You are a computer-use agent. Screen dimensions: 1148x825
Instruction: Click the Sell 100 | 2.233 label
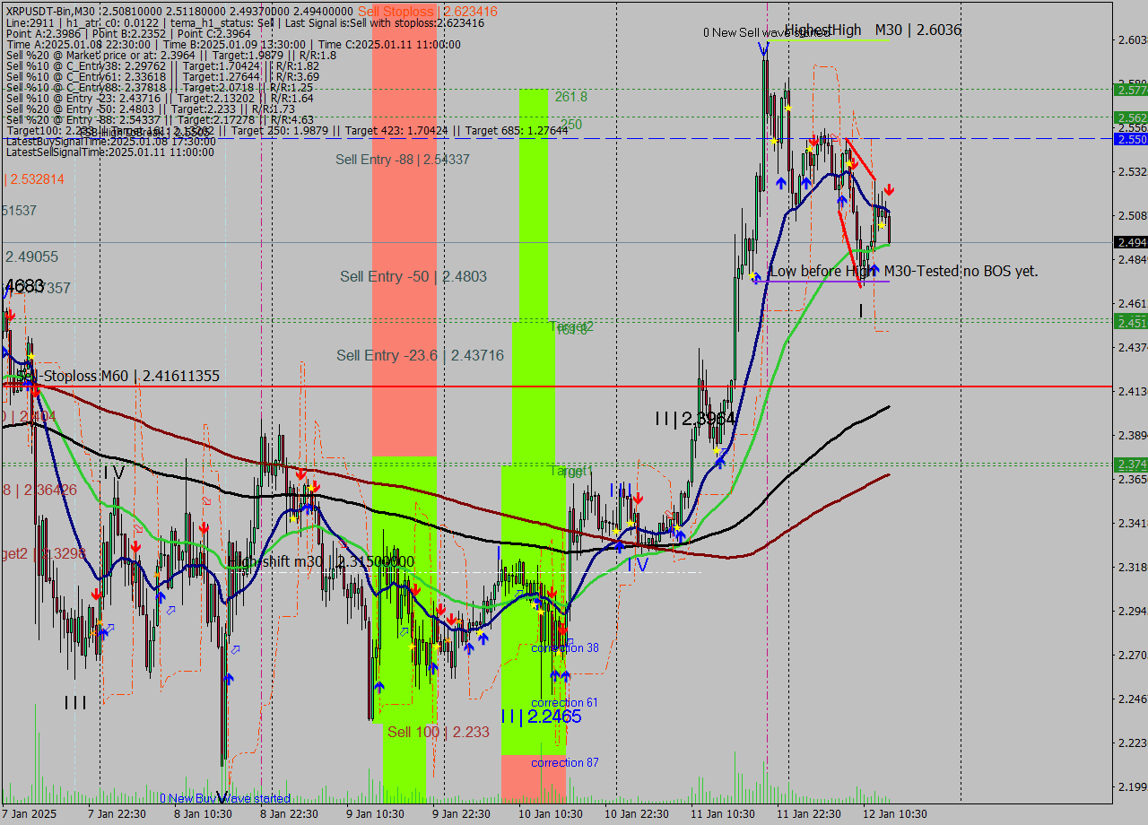click(x=439, y=733)
